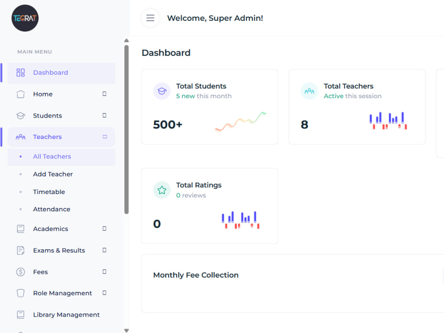
Task: Click the Total Ratings count 0
Action: (x=157, y=224)
